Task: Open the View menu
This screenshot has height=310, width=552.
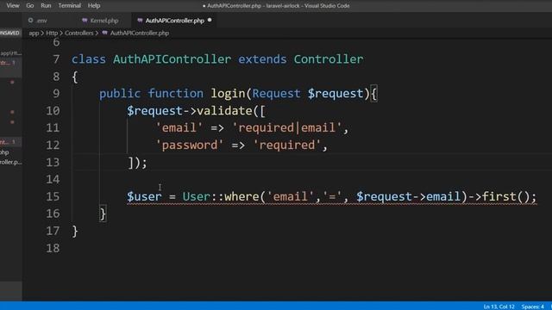Action: click(13, 6)
